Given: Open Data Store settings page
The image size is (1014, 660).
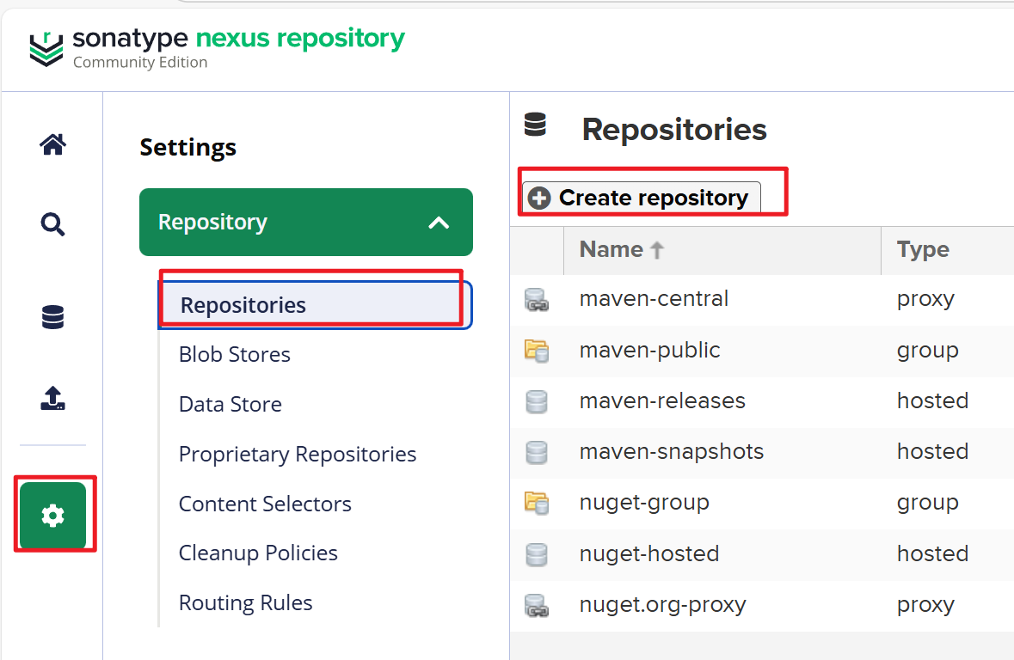Looking at the screenshot, I should 230,405.
